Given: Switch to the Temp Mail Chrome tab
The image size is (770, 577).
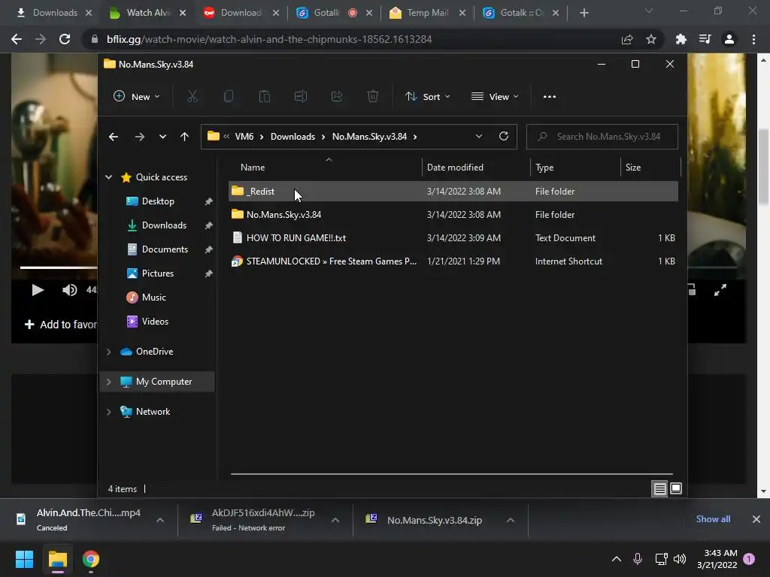Looking at the screenshot, I should 427,13.
